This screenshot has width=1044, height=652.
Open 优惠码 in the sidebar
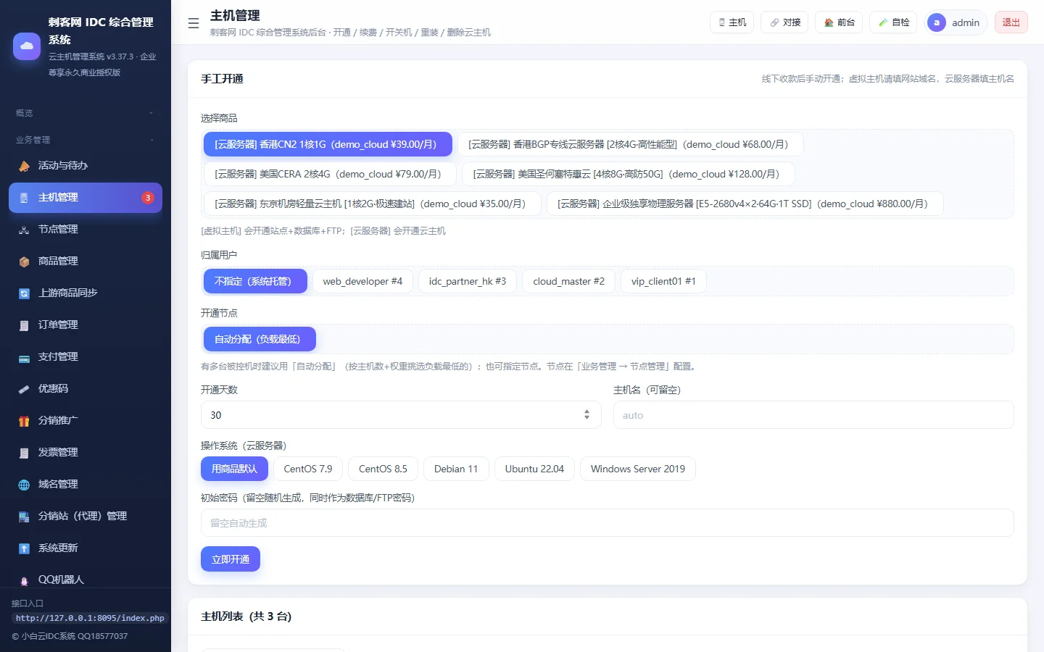(86, 389)
